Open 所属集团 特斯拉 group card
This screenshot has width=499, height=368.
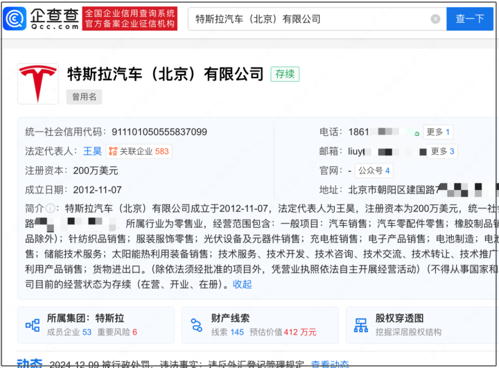(x=96, y=325)
